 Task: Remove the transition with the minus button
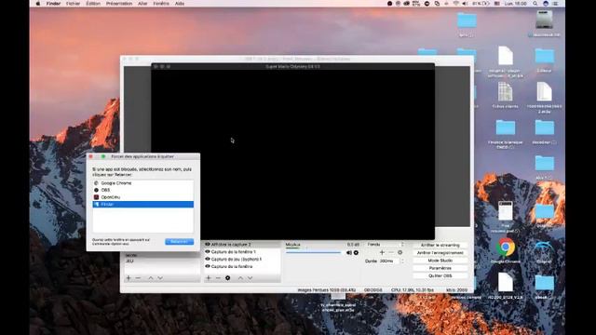click(x=391, y=252)
